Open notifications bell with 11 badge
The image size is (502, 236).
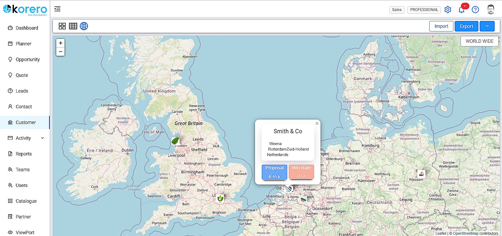(462, 9)
